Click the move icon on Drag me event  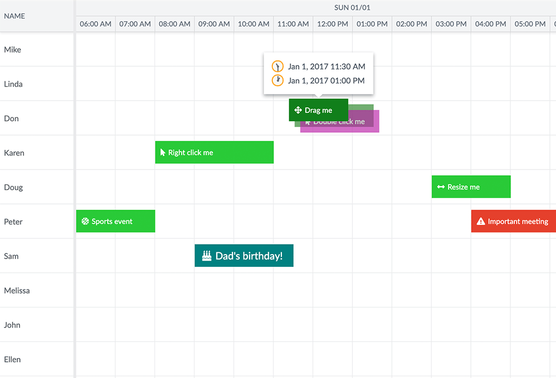298,110
